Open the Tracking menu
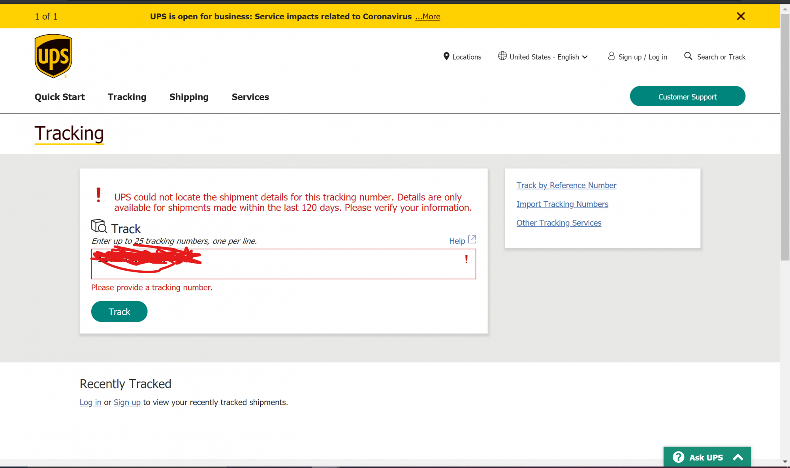Image resolution: width=790 pixels, height=468 pixels. pyautogui.click(x=127, y=97)
